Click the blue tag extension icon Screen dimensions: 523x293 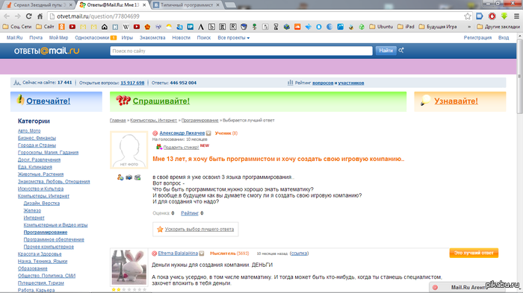tap(480, 16)
